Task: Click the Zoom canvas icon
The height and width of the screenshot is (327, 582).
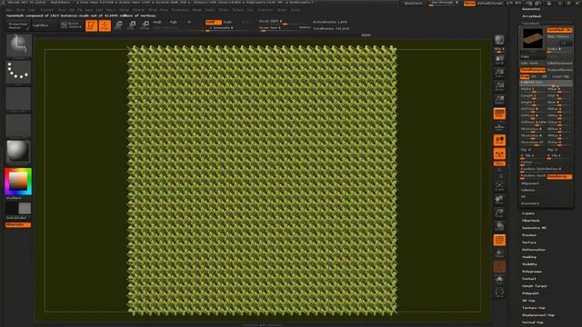Action: [x=499, y=74]
